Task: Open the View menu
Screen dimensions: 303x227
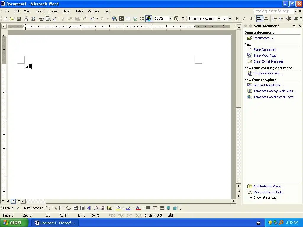Action: pyautogui.click(x=27, y=11)
